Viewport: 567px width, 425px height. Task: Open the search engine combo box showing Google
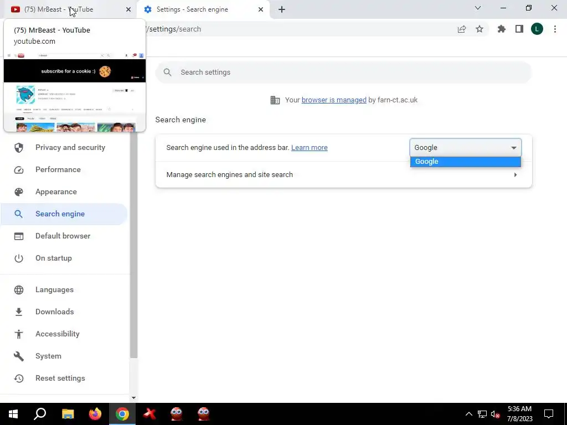pos(465,147)
